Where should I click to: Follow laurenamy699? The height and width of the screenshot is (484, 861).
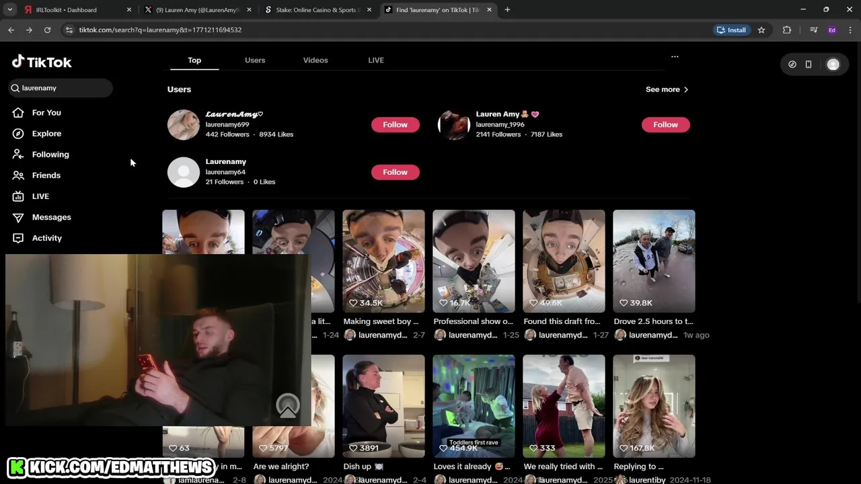(x=396, y=124)
